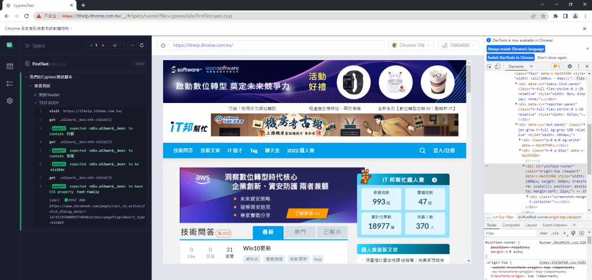Viewport: 592px width, 280px height.
Task: Open Chrome side panel icon
Action: tap(565, 16)
